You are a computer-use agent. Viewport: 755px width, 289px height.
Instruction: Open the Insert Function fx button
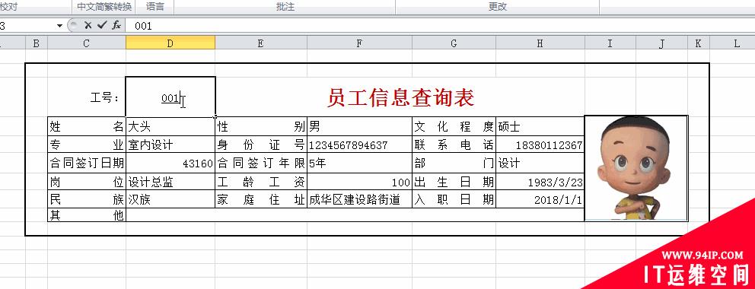click(116, 26)
